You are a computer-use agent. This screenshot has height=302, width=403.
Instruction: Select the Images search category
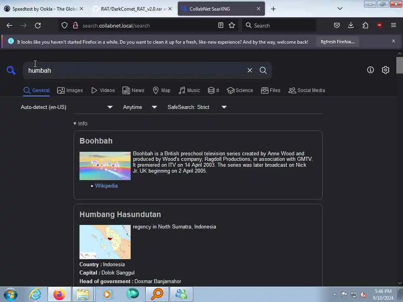click(70, 90)
